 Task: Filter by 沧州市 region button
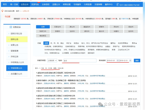tap(72, 31)
